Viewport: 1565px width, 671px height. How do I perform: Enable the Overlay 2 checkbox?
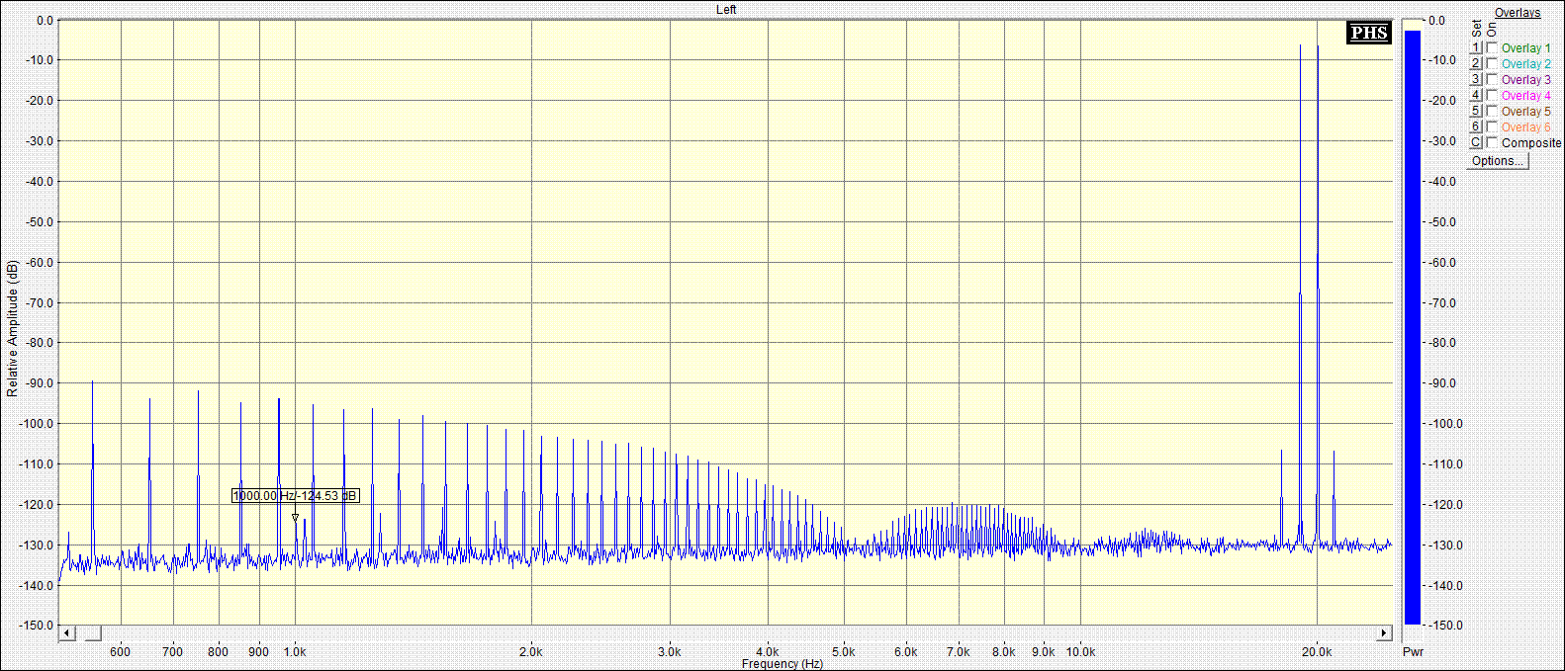click(x=1492, y=63)
